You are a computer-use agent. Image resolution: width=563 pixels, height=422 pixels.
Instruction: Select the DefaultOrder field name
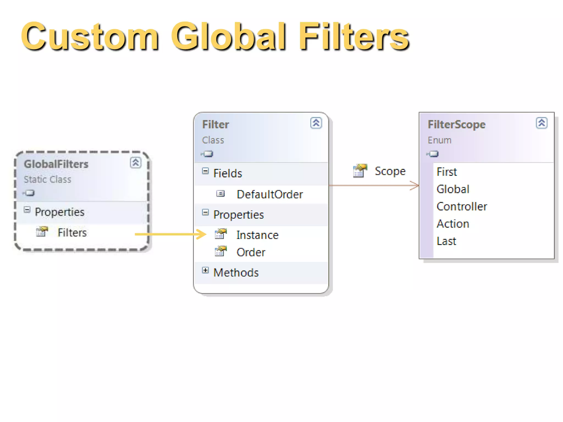click(x=270, y=195)
